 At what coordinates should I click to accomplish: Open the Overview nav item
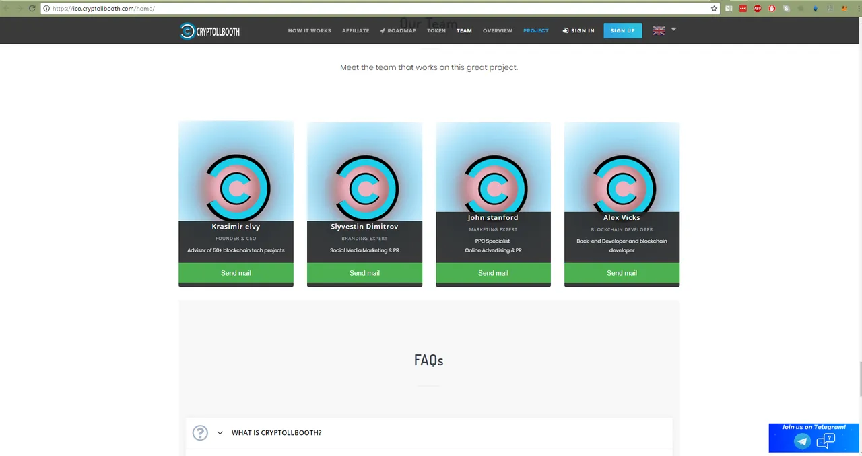coord(498,31)
